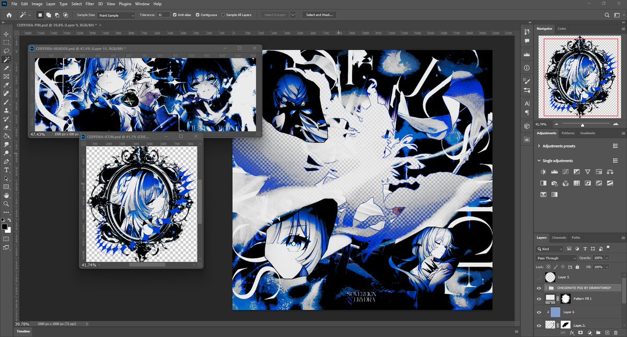Choose Add to selection mode

tap(48, 15)
